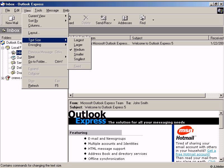The height and width of the screenshot is (168, 224).
Task: Select Refresh in the View menu
Action: point(34,86)
